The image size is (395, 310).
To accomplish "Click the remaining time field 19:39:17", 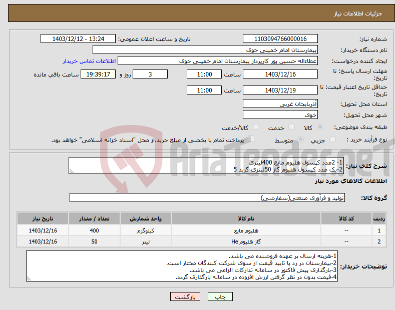I will click(x=98, y=74).
